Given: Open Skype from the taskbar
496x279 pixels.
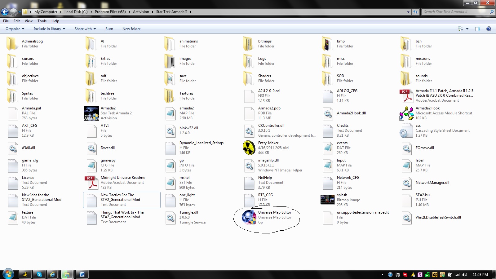Looking at the screenshot, I should pyautogui.click(x=39, y=274).
